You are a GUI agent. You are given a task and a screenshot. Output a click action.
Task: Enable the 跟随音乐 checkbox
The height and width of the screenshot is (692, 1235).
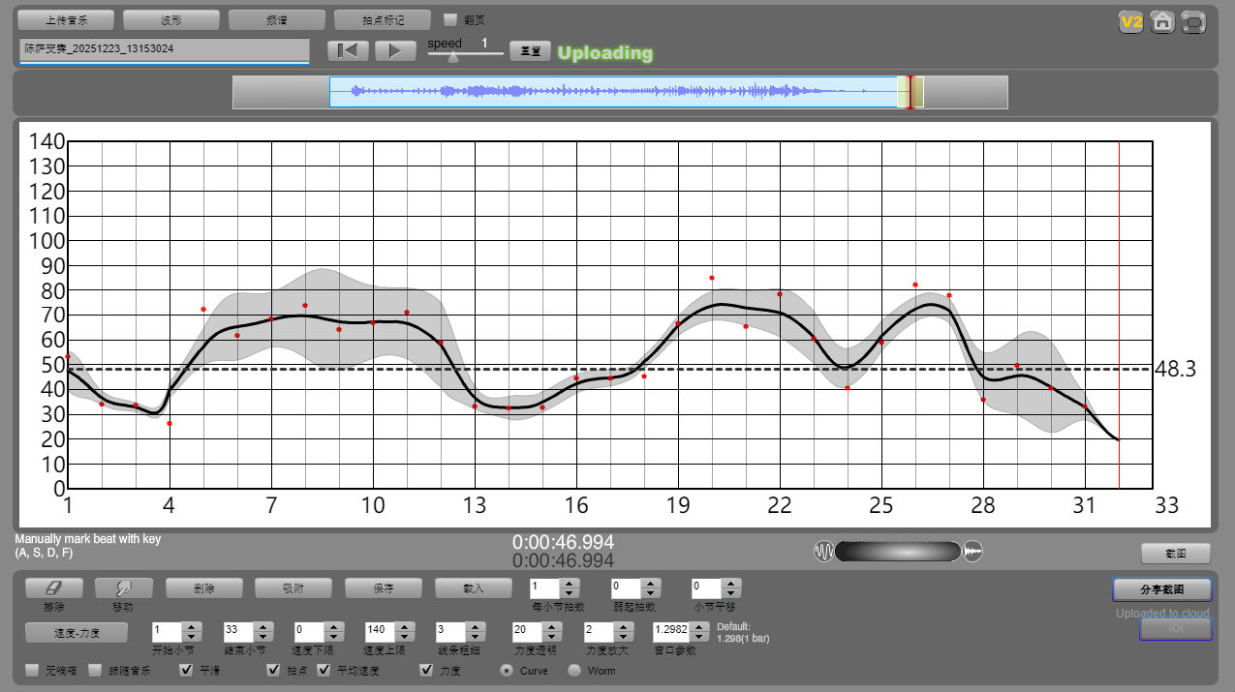coord(95,670)
